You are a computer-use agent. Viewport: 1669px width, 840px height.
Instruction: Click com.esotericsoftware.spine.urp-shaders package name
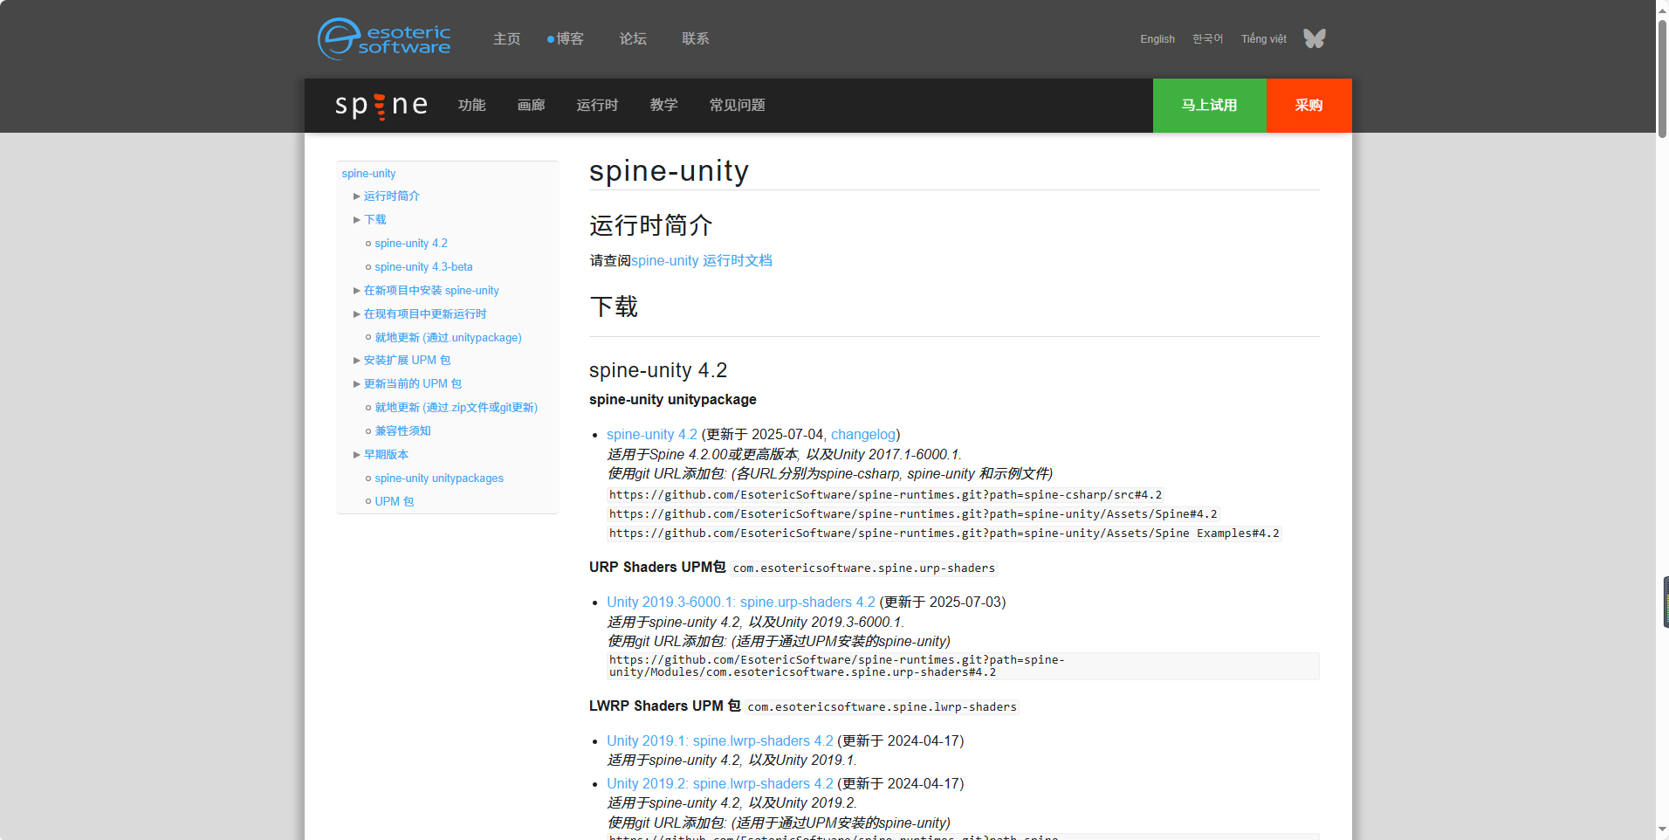(864, 568)
